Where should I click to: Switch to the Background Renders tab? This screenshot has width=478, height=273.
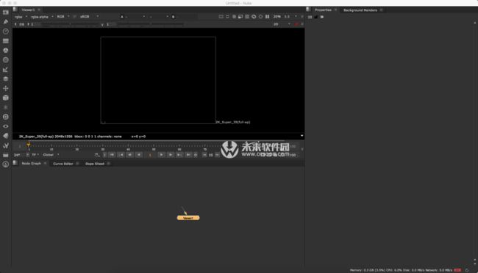[360, 10]
